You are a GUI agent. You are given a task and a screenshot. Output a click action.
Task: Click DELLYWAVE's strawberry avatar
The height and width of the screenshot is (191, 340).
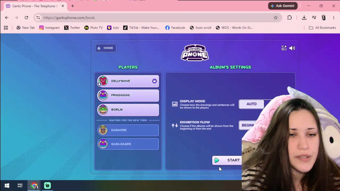tap(103, 81)
